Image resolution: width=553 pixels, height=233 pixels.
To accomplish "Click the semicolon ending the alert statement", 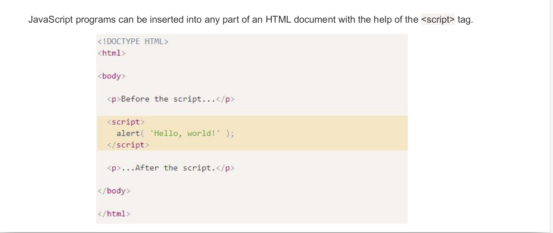I will (232, 133).
